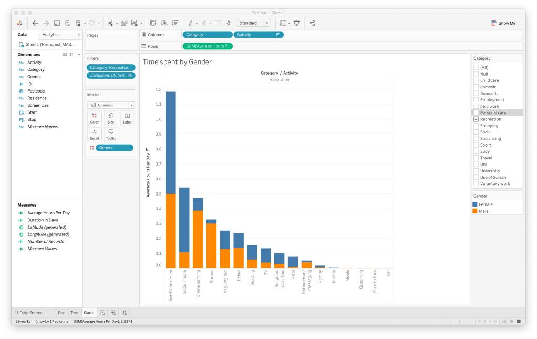Swap rows and columns with toolbar icon
Screen dimensions: 537x339
[x=153, y=23]
